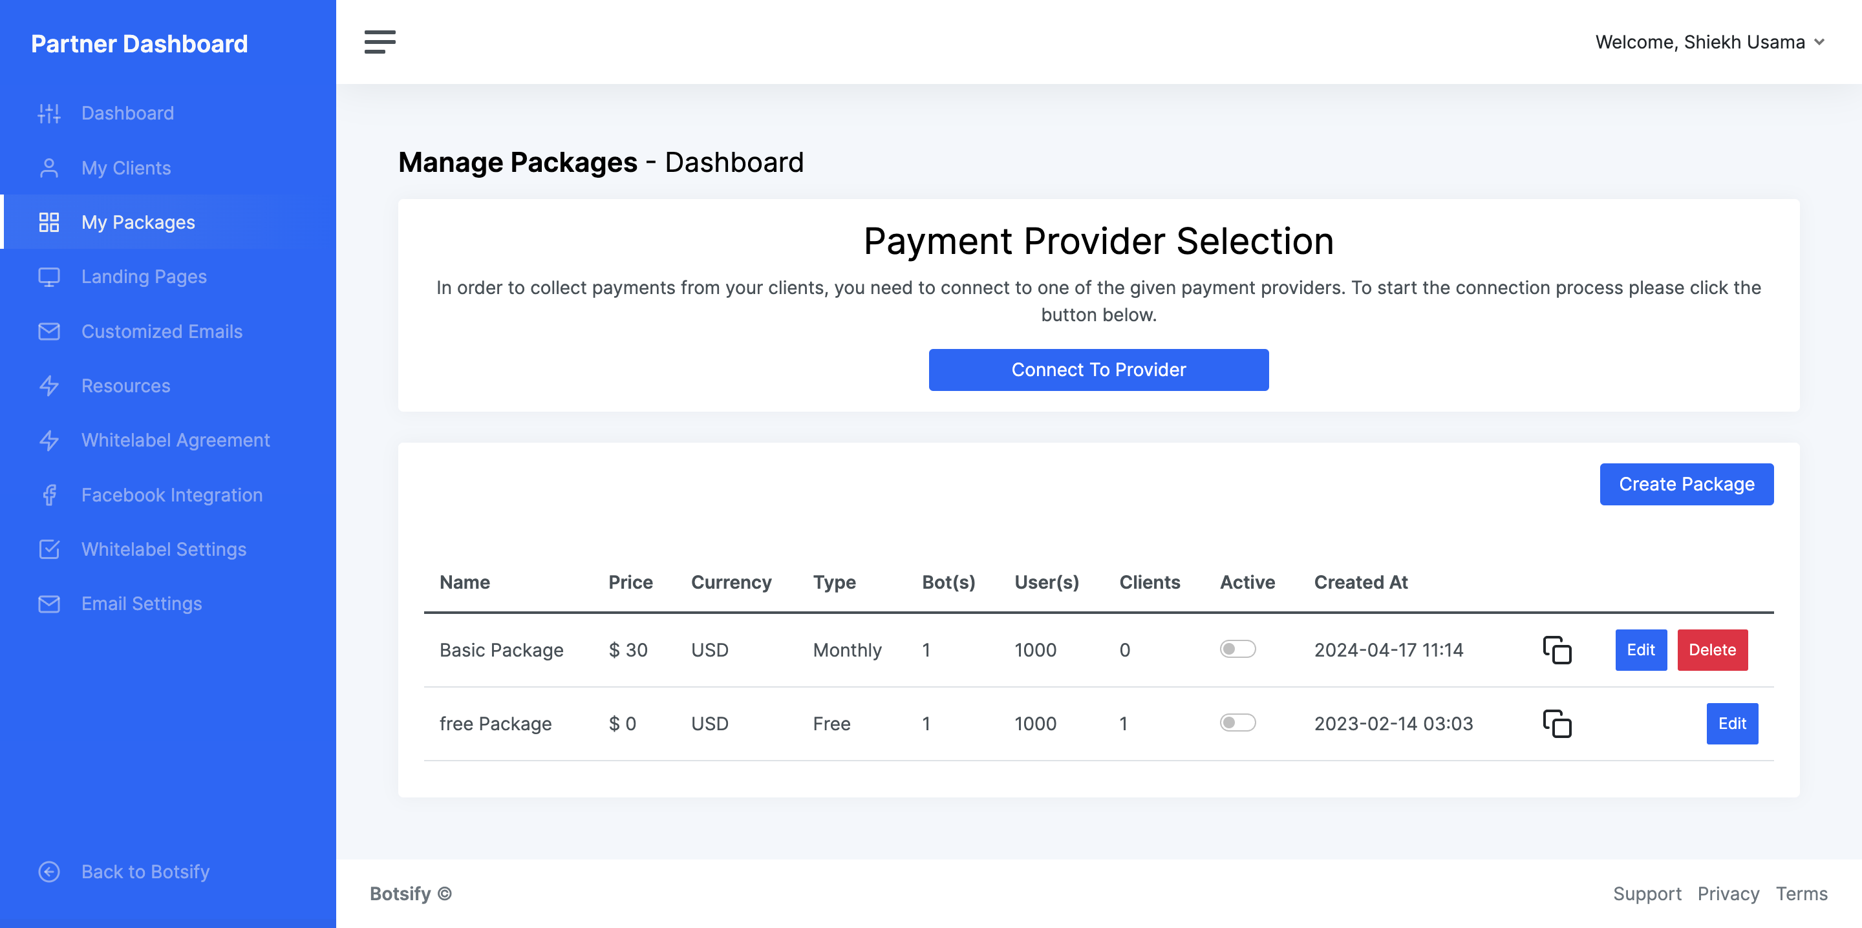The height and width of the screenshot is (928, 1862).
Task: Click the Created At column header
Action: coord(1360,582)
